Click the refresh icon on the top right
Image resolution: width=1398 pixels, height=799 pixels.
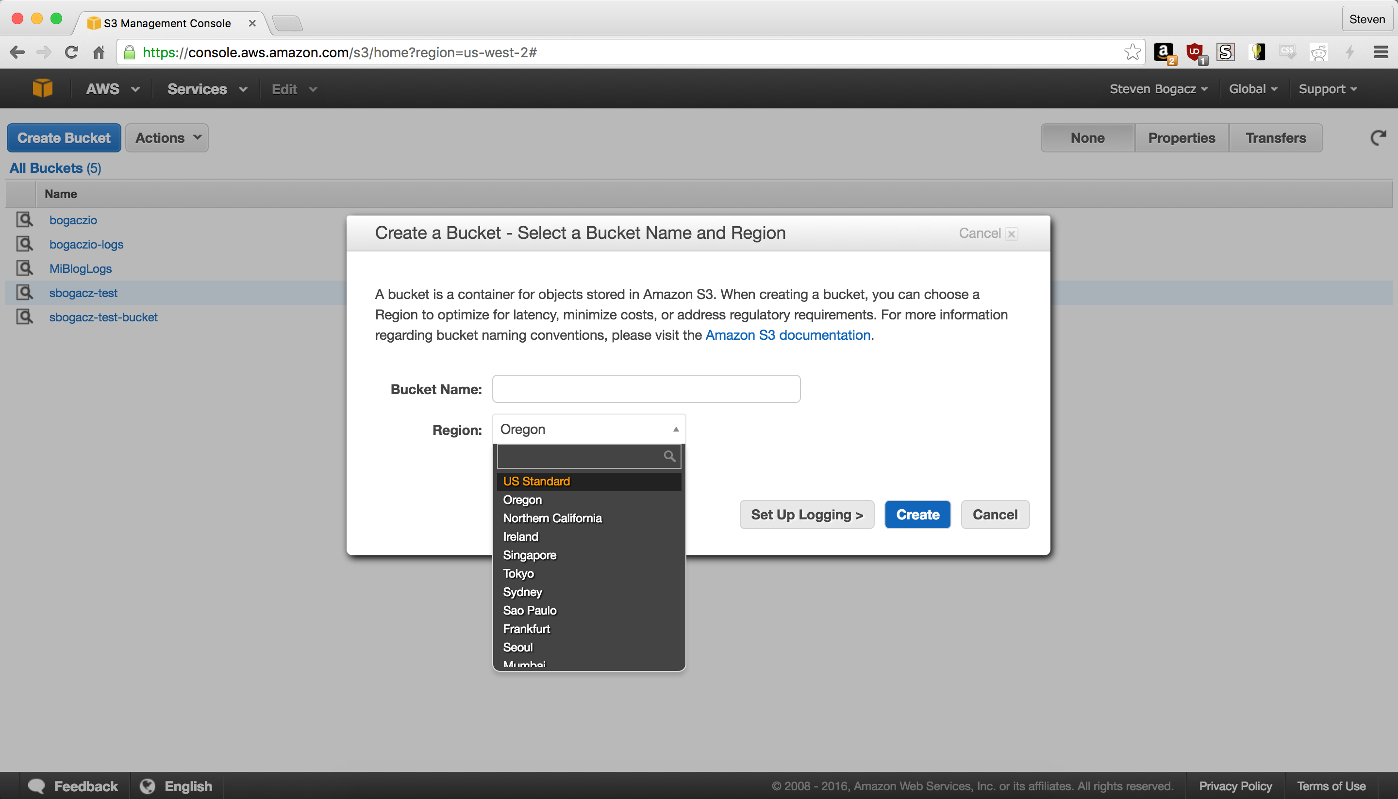point(1378,137)
